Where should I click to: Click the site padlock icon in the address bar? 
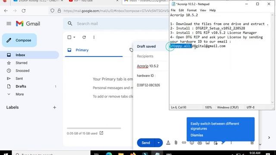click(x=59, y=11)
